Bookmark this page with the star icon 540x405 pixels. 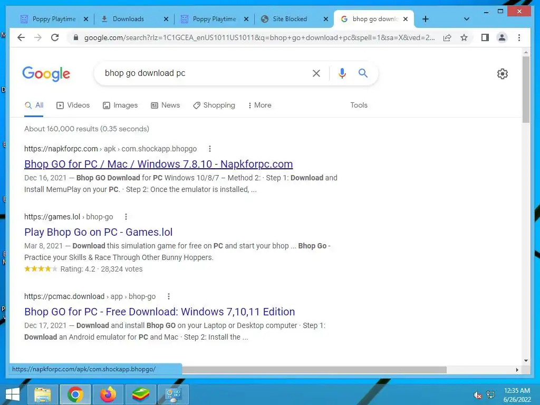(x=464, y=37)
